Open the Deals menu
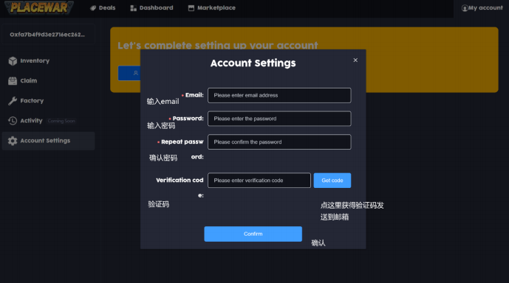The height and width of the screenshot is (283, 509). click(x=103, y=8)
